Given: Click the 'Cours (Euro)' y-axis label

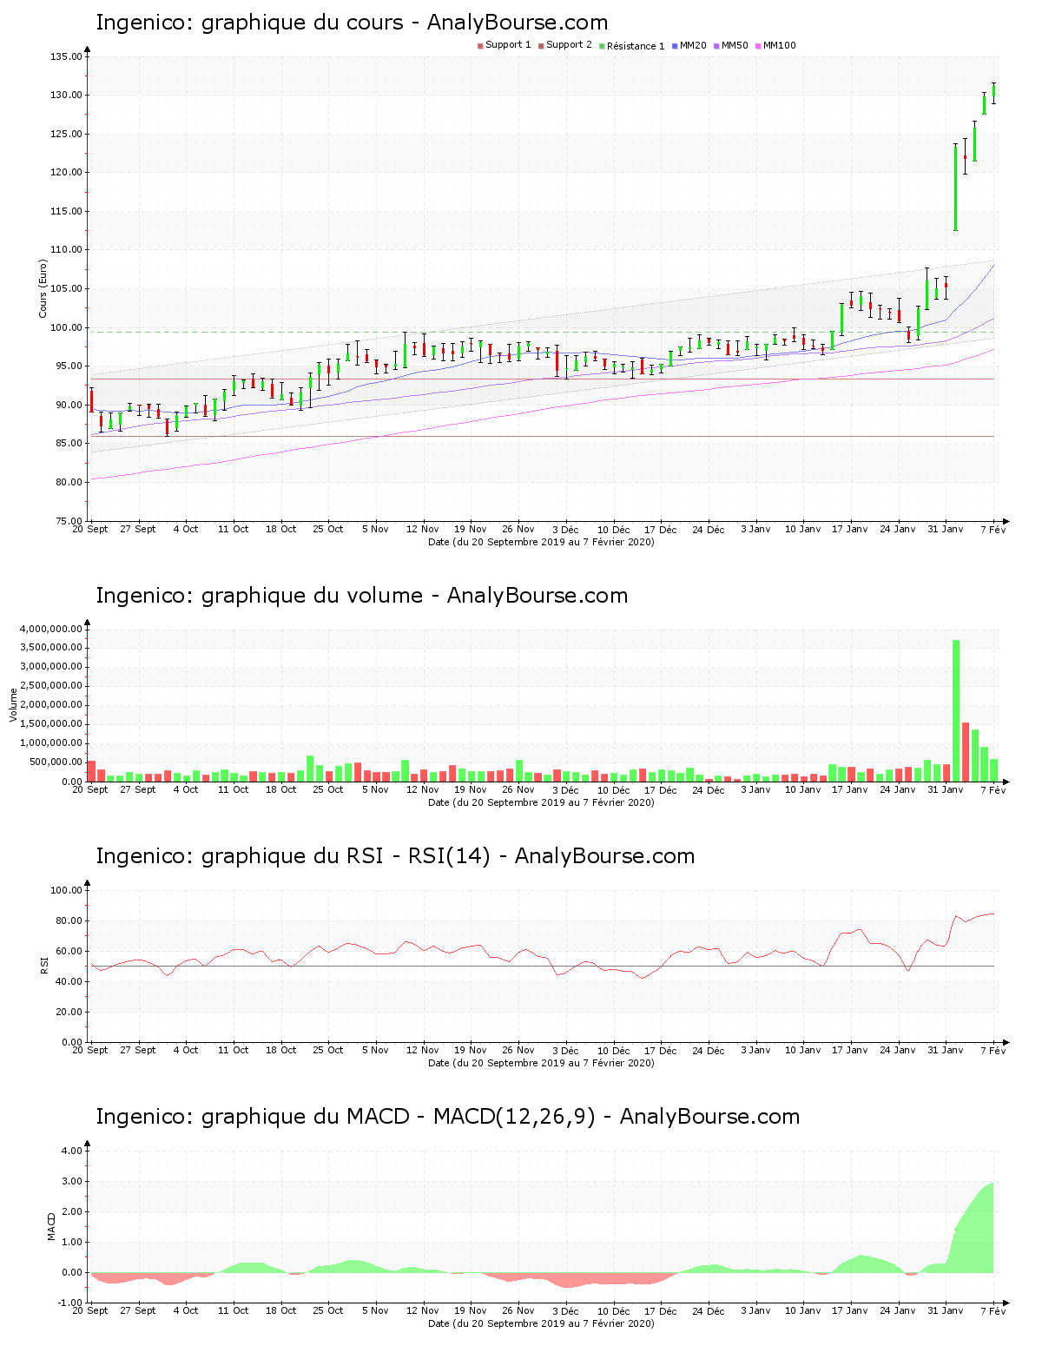Looking at the screenshot, I should (43, 288).
